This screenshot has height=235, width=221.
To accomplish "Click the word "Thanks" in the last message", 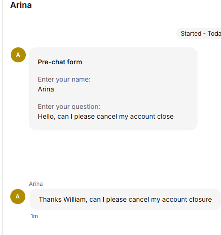I will 50,200.
